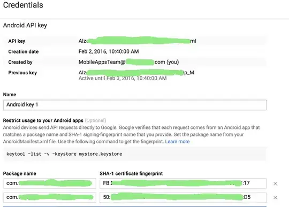Click SHA-1 fingerprint field starting with 50:
Screen dimensions: 289x207
click(183, 197)
